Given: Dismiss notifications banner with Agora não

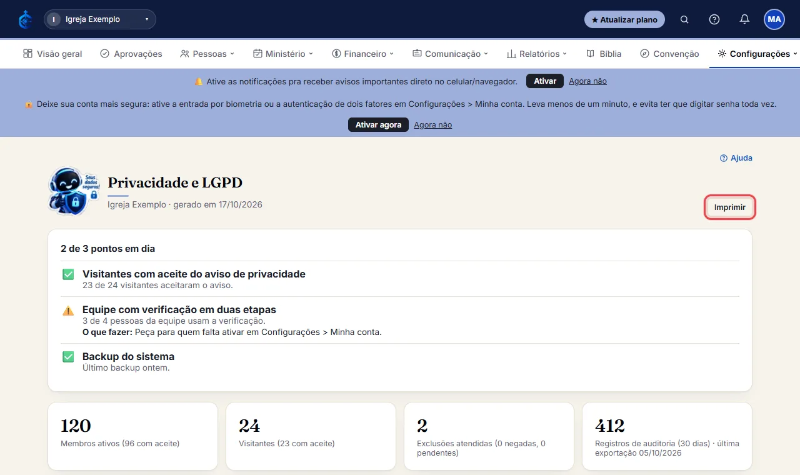Looking at the screenshot, I should (x=587, y=81).
